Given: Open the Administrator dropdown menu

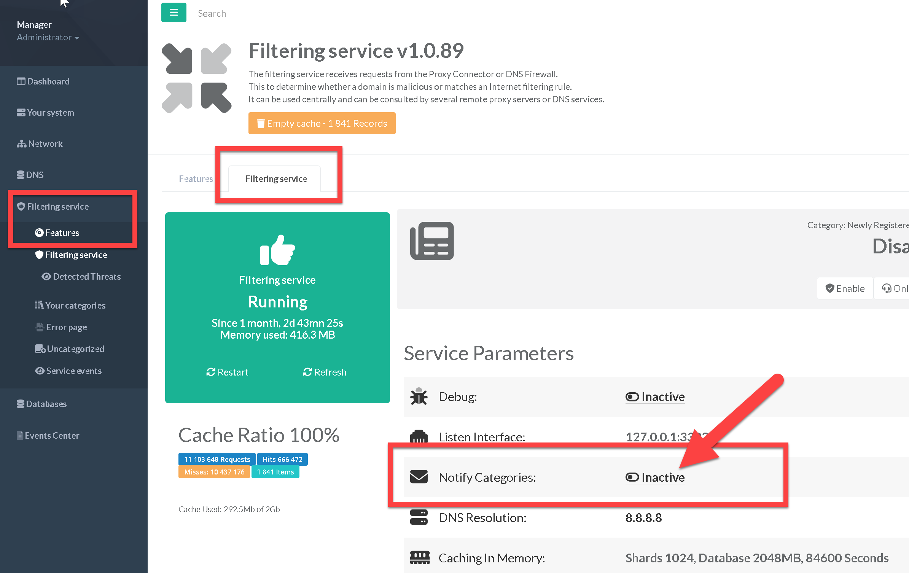Looking at the screenshot, I should pos(48,37).
